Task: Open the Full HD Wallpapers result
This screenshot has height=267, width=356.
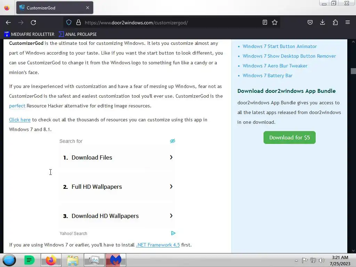Action: point(117,187)
